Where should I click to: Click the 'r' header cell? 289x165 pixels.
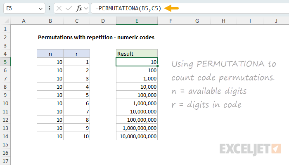point(77,54)
